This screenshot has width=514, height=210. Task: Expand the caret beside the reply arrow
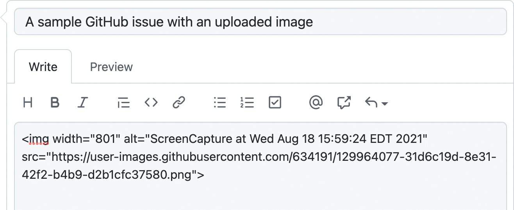pos(384,104)
